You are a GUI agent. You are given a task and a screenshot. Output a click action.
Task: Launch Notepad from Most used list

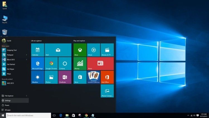click(15, 55)
